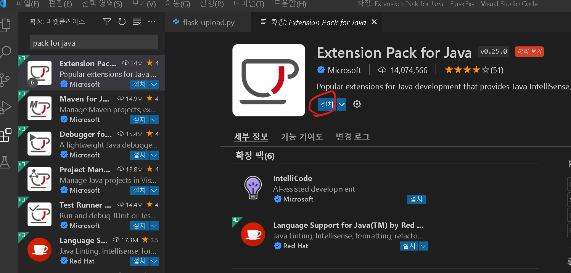Select the 기능 기여도 tab
The image size is (571, 273).
click(x=302, y=137)
